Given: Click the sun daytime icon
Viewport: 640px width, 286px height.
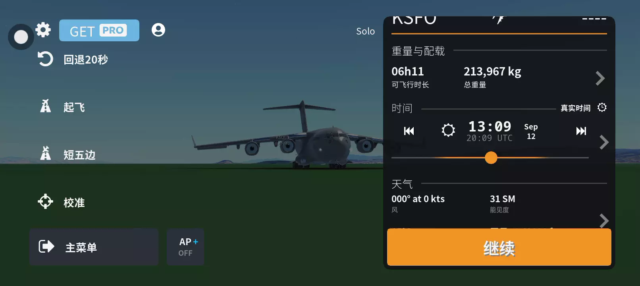Looking at the screenshot, I should [x=448, y=130].
